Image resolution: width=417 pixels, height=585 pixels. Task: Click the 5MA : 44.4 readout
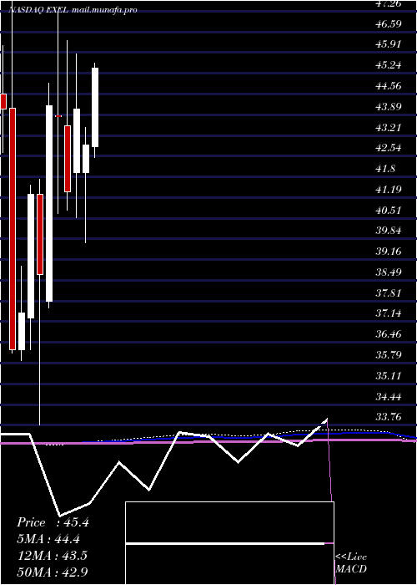pos(48,539)
